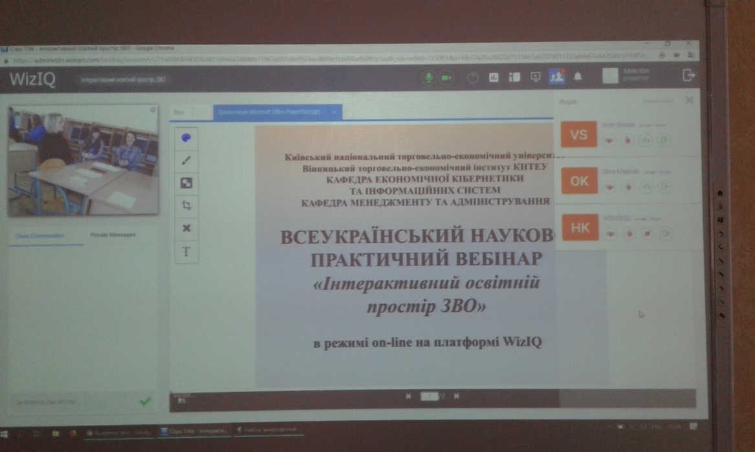Click the VS participant avatar

(x=578, y=134)
